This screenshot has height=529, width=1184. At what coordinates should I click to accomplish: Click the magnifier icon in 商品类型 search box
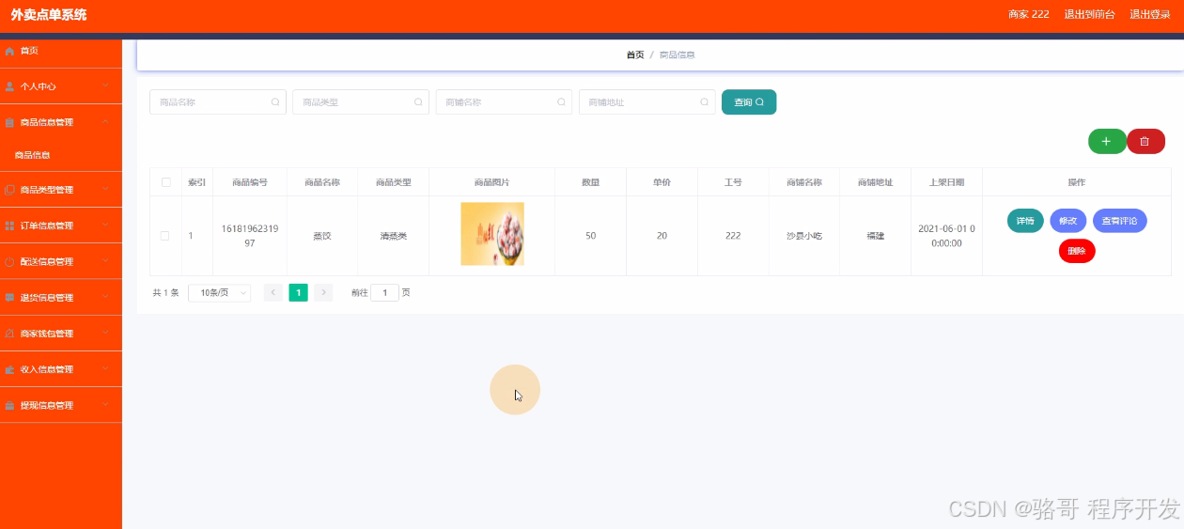(418, 102)
